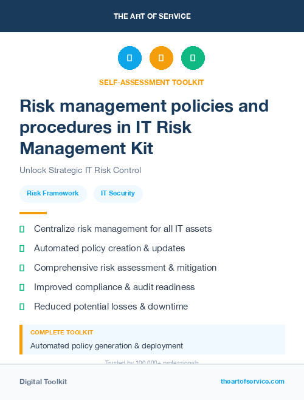Screen dimensions: 304x400
Task: Click Automated policy generation & deployment text
Action: [106, 346]
